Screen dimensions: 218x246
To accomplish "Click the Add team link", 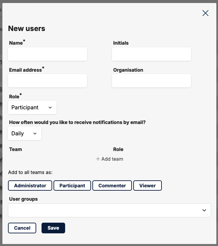I will pyautogui.click(x=109, y=159).
